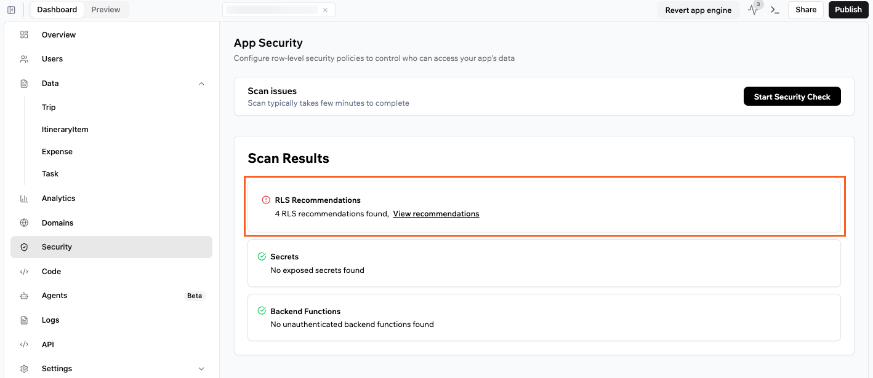This screenshot has width=873, height=378.
Task: Click the Domains globe icon
Action: [24, 222]
